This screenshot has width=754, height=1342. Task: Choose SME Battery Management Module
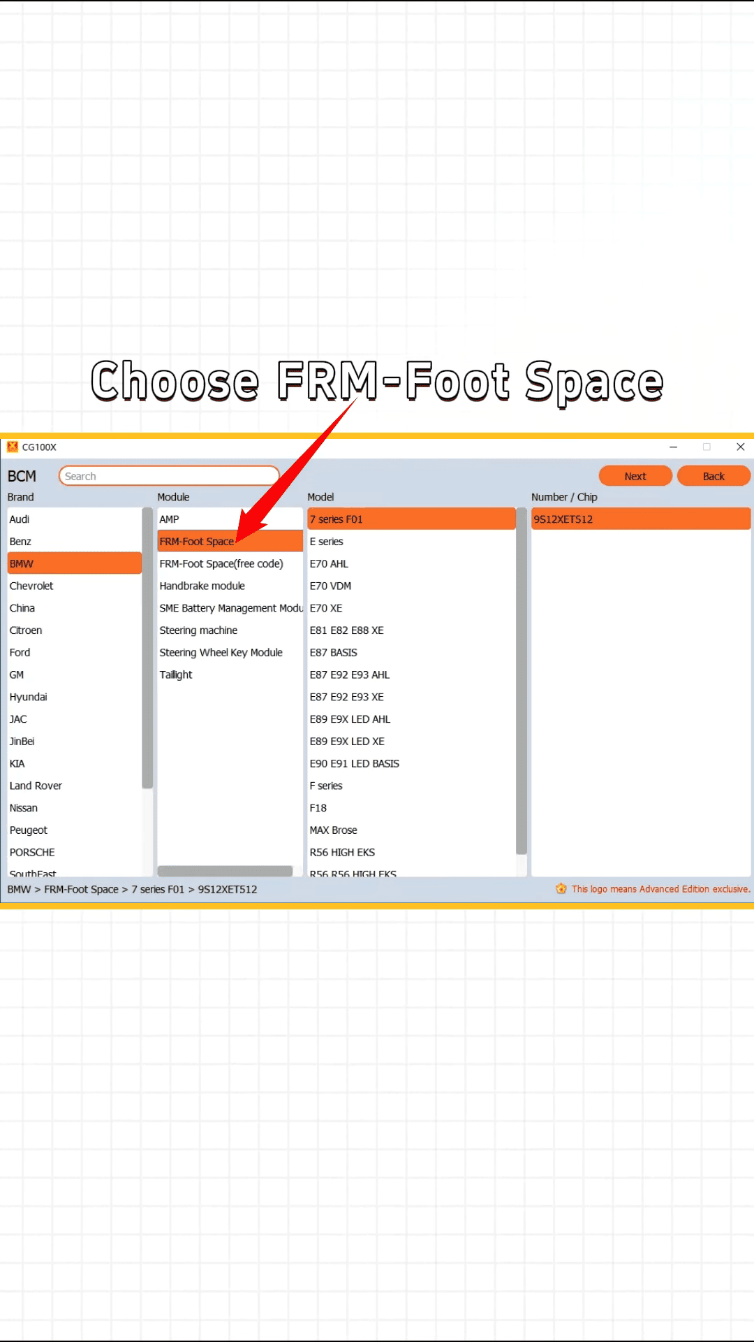coord(230,608)
